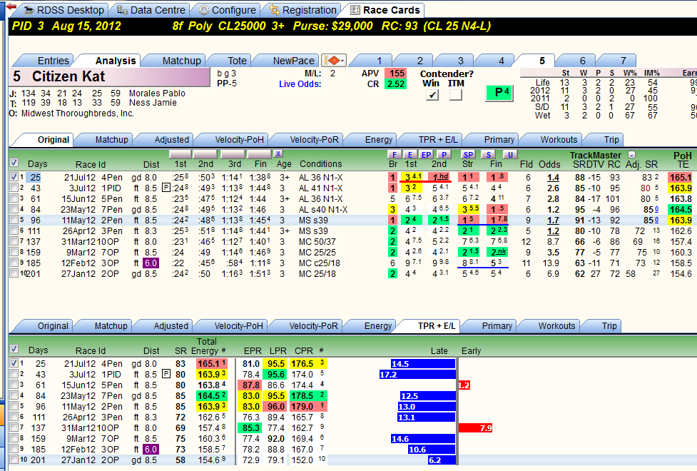
Task: Click the U filter button
Action: (510, 154)
